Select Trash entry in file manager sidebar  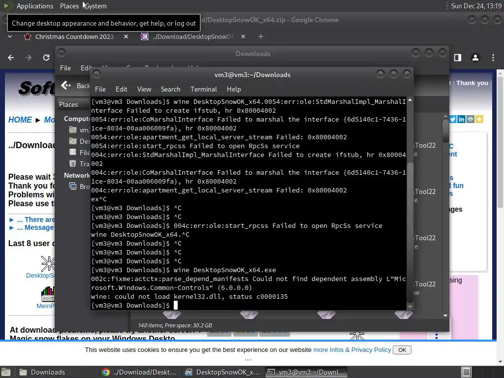coord(79,163)
